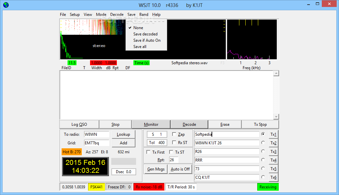This screenshot has width=339, height=195.
Task: Click the Receiving status indicator
Action: 268,187
